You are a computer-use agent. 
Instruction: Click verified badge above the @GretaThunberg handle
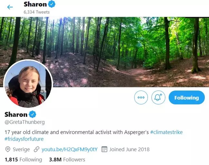(33, 114)
